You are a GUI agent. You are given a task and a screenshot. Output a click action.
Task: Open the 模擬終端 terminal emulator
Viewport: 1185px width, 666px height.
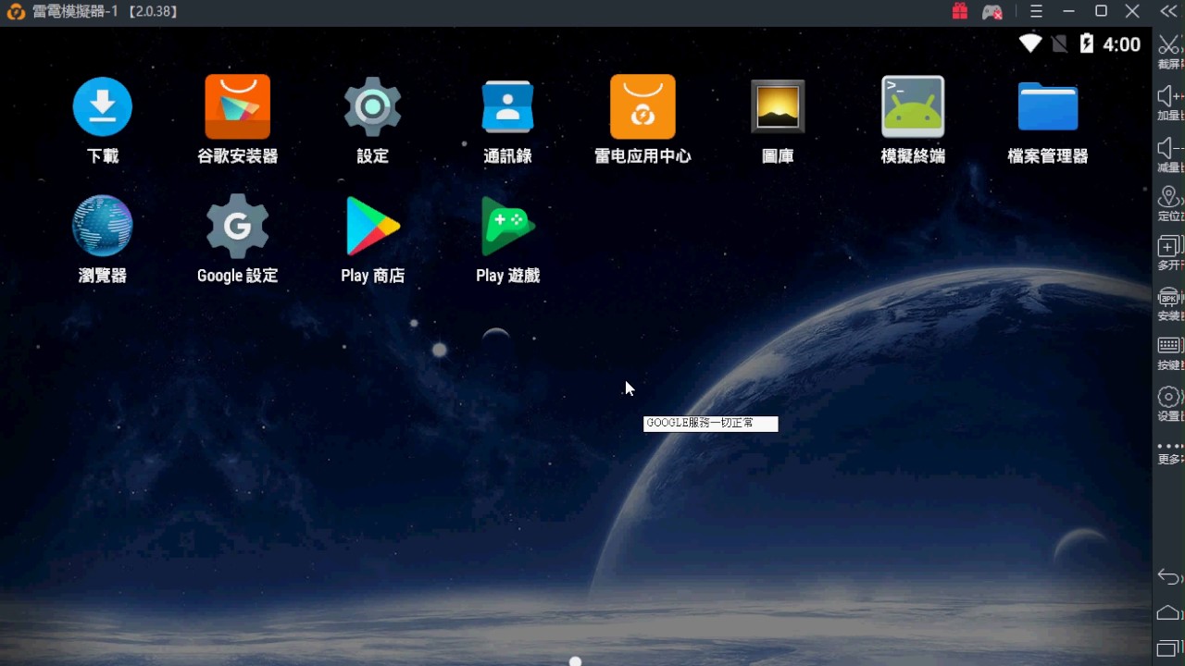point(912,106)
